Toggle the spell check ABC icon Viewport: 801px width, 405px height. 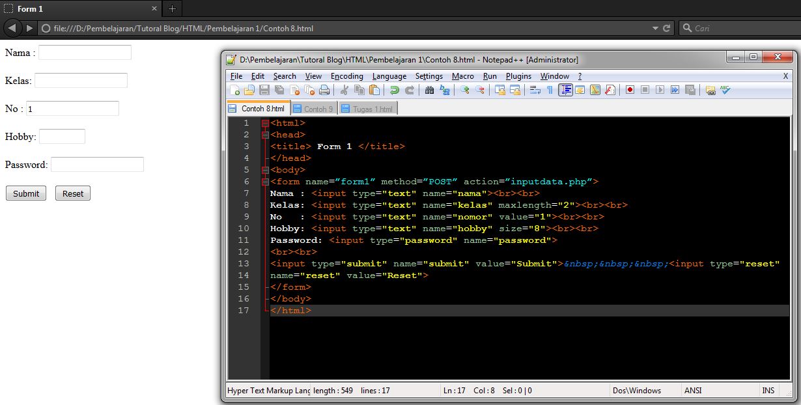pos(725,90)
